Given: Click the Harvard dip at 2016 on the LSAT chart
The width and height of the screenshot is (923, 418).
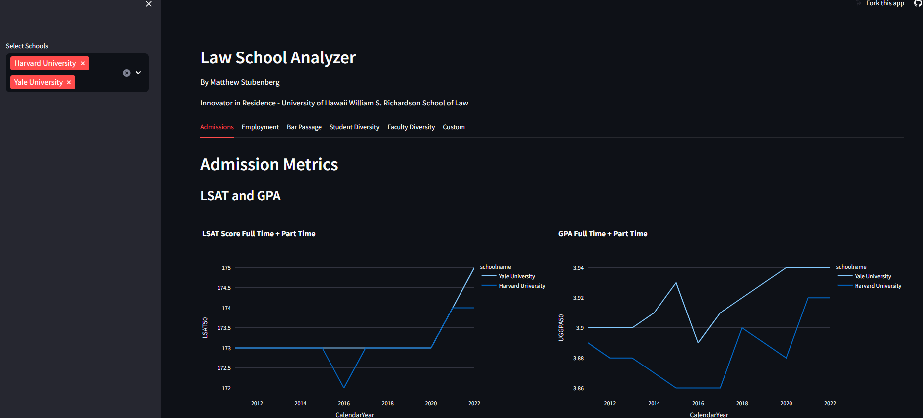Looking at the screenshot, I should click(x=344, y=387).
